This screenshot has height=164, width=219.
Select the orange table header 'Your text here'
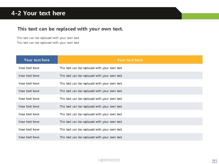[x=130, y=60]
